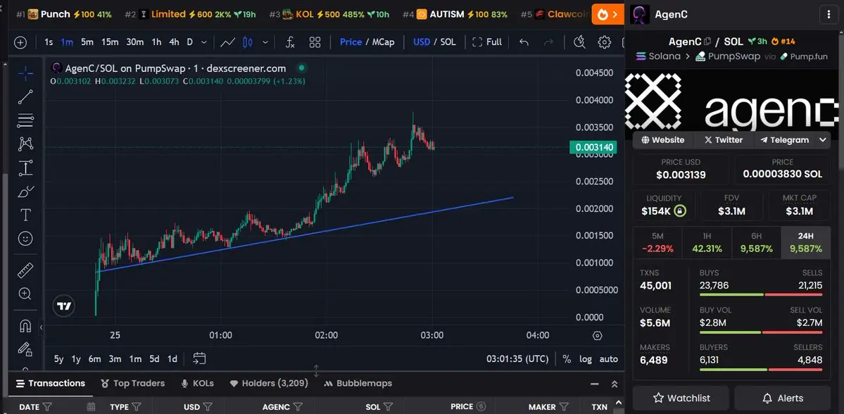Select the 15m timeframe

click(110, 42)
